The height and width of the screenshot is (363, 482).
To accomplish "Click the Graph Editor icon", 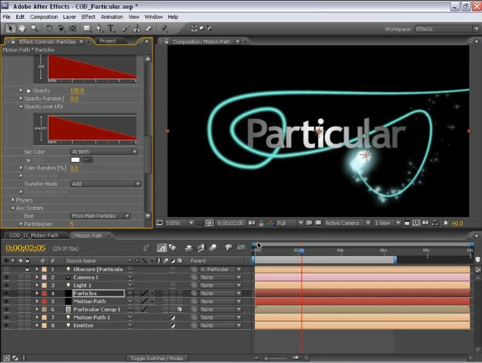I will (240, 247).
